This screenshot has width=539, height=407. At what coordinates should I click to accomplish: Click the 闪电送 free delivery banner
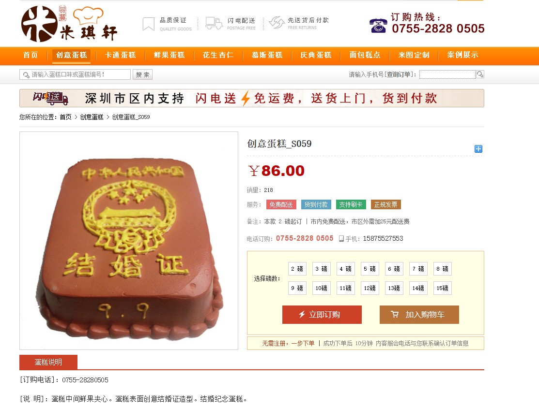(252, 98)
